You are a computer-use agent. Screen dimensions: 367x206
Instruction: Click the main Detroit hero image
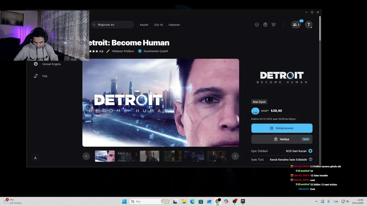pyautogui.click(x=161, y=103)
